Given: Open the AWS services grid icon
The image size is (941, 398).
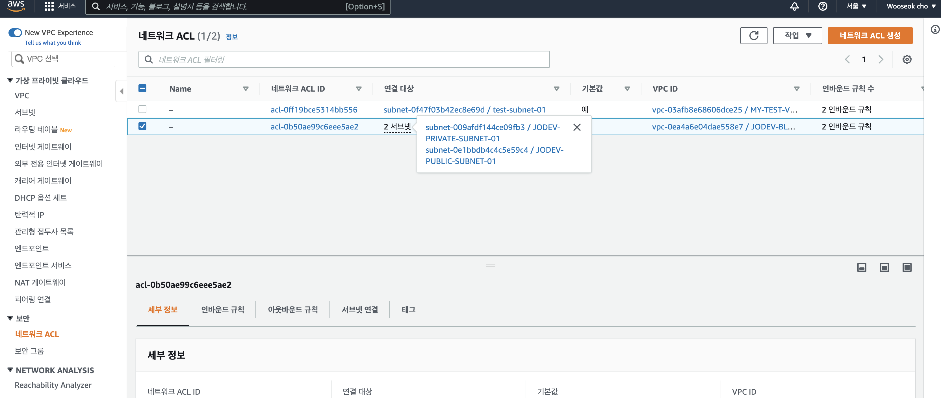Looking at the screenshot, I should point(49,6).
